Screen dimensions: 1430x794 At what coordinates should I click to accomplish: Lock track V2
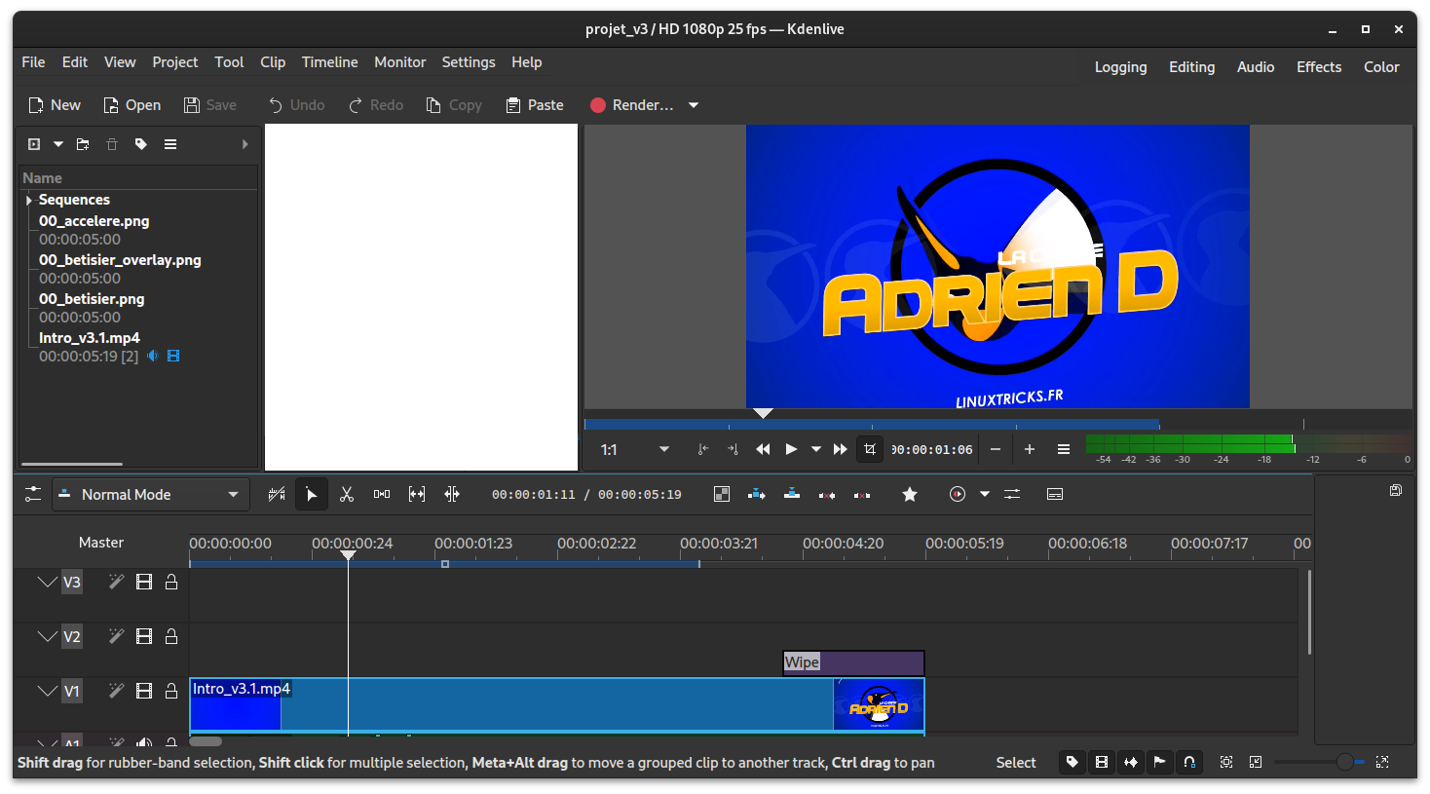171,637
